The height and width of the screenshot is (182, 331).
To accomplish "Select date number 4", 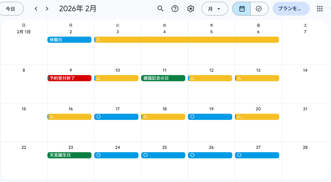I will 164,32.
